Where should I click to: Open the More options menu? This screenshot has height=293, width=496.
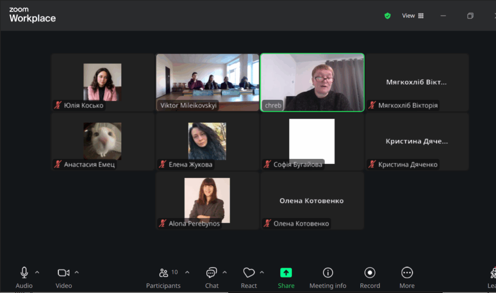point(407,273)
